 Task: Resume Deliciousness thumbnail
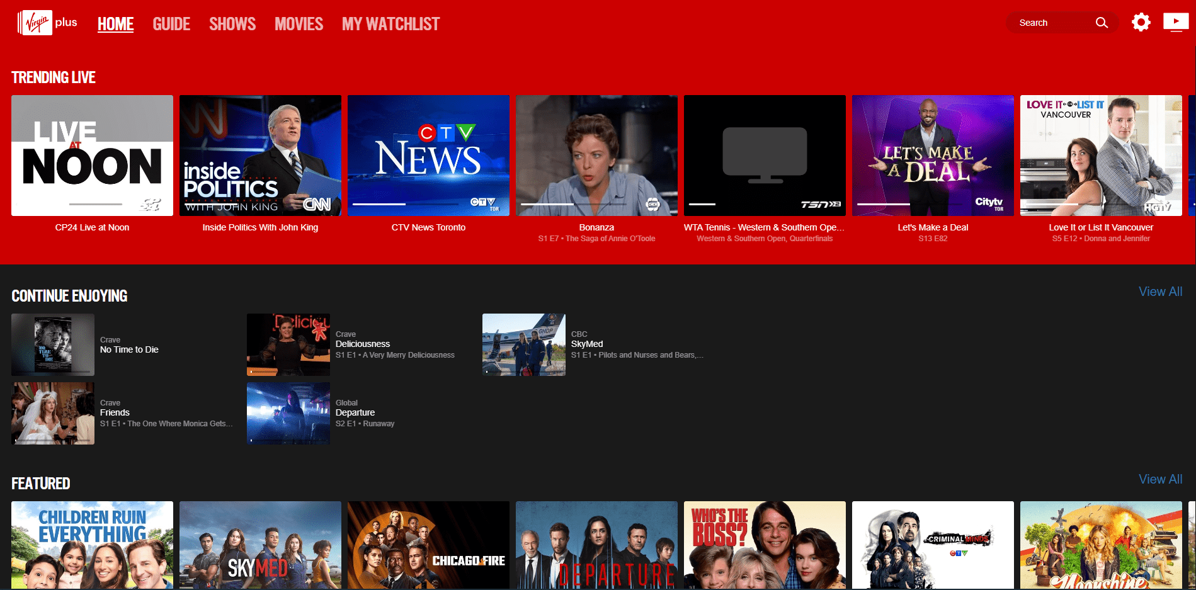click(288, 344)
